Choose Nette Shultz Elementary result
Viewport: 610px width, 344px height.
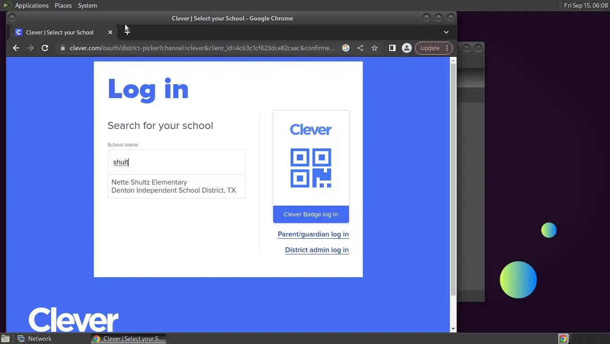click(x=177, y=186)
